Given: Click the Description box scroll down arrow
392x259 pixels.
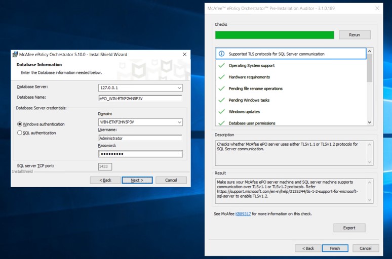Looking at the screenshot, I should 370,162.
